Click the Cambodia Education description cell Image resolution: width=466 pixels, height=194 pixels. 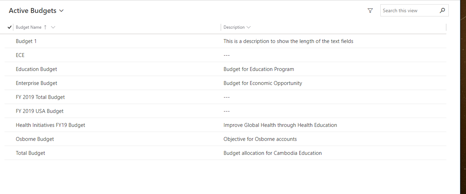[273, 153]
